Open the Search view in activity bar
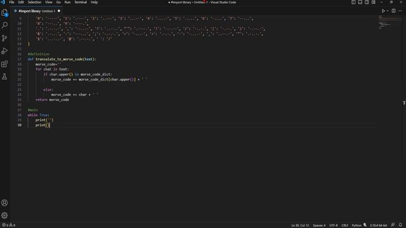Viewport: 406px width, 228px height. point(4,25)
